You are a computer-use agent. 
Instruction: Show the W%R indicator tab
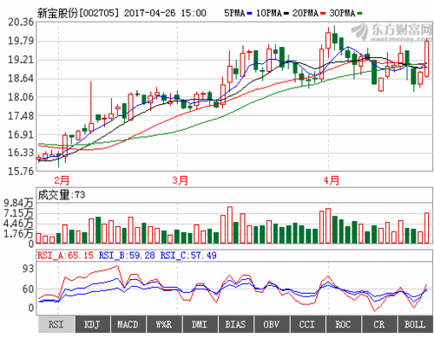point(164,324)
